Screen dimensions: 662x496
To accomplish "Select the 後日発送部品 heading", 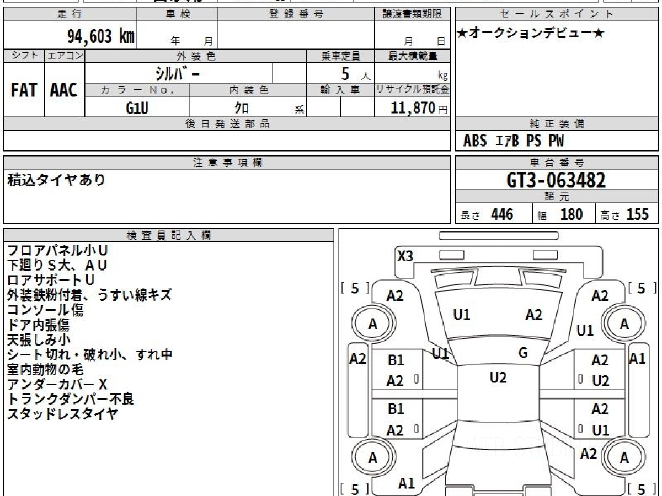I will point(227,124).
